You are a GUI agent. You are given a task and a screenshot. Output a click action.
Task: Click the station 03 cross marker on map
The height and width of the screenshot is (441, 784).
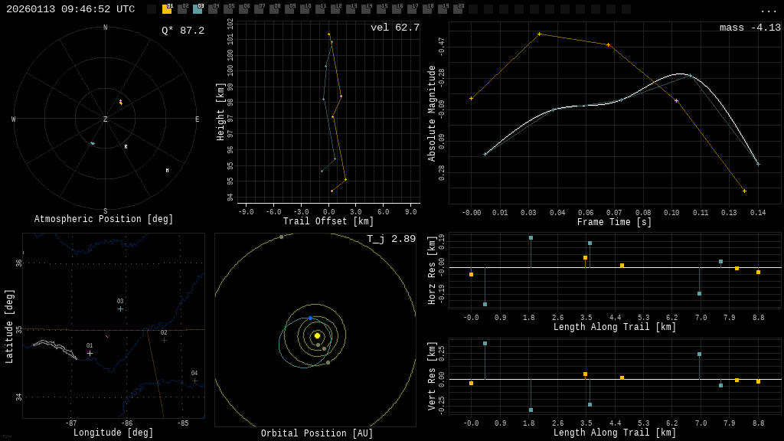click(120, 309)
